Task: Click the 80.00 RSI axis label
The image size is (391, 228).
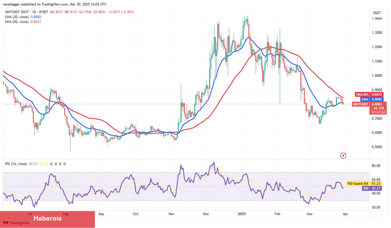Action: click(x=376, y=166)
